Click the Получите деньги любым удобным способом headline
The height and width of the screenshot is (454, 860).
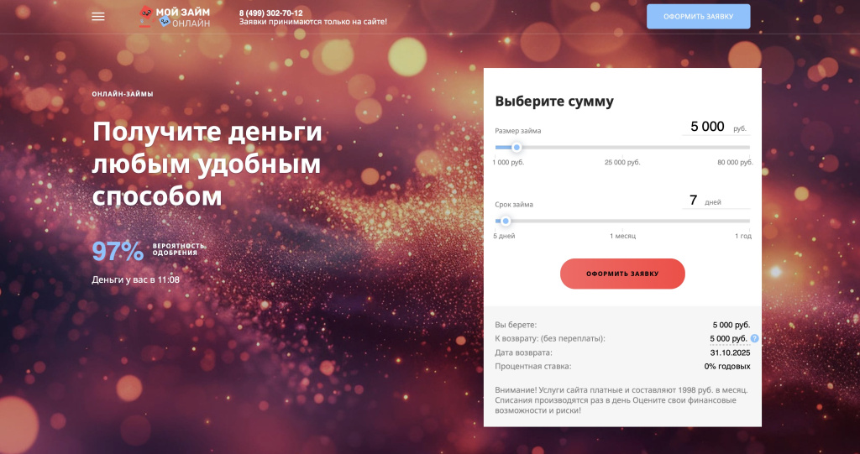tap(207, 164)
